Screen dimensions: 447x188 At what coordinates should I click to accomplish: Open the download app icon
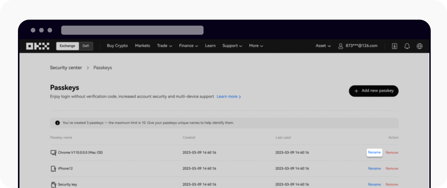(x=394, y=46)
